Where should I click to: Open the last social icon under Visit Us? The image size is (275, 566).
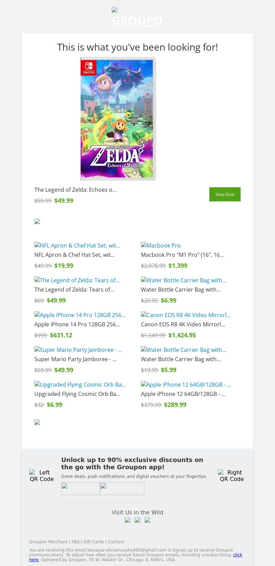click(147, 520)
